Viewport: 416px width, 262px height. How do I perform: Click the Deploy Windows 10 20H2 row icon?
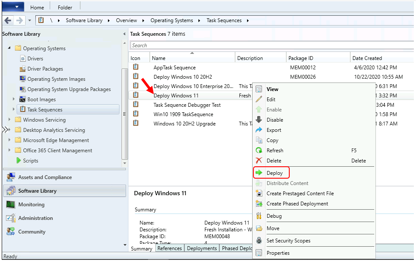click(x=136, y=76)
